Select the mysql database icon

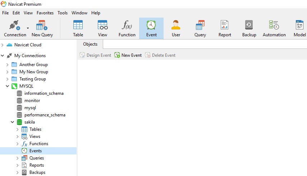pos(19,108)
